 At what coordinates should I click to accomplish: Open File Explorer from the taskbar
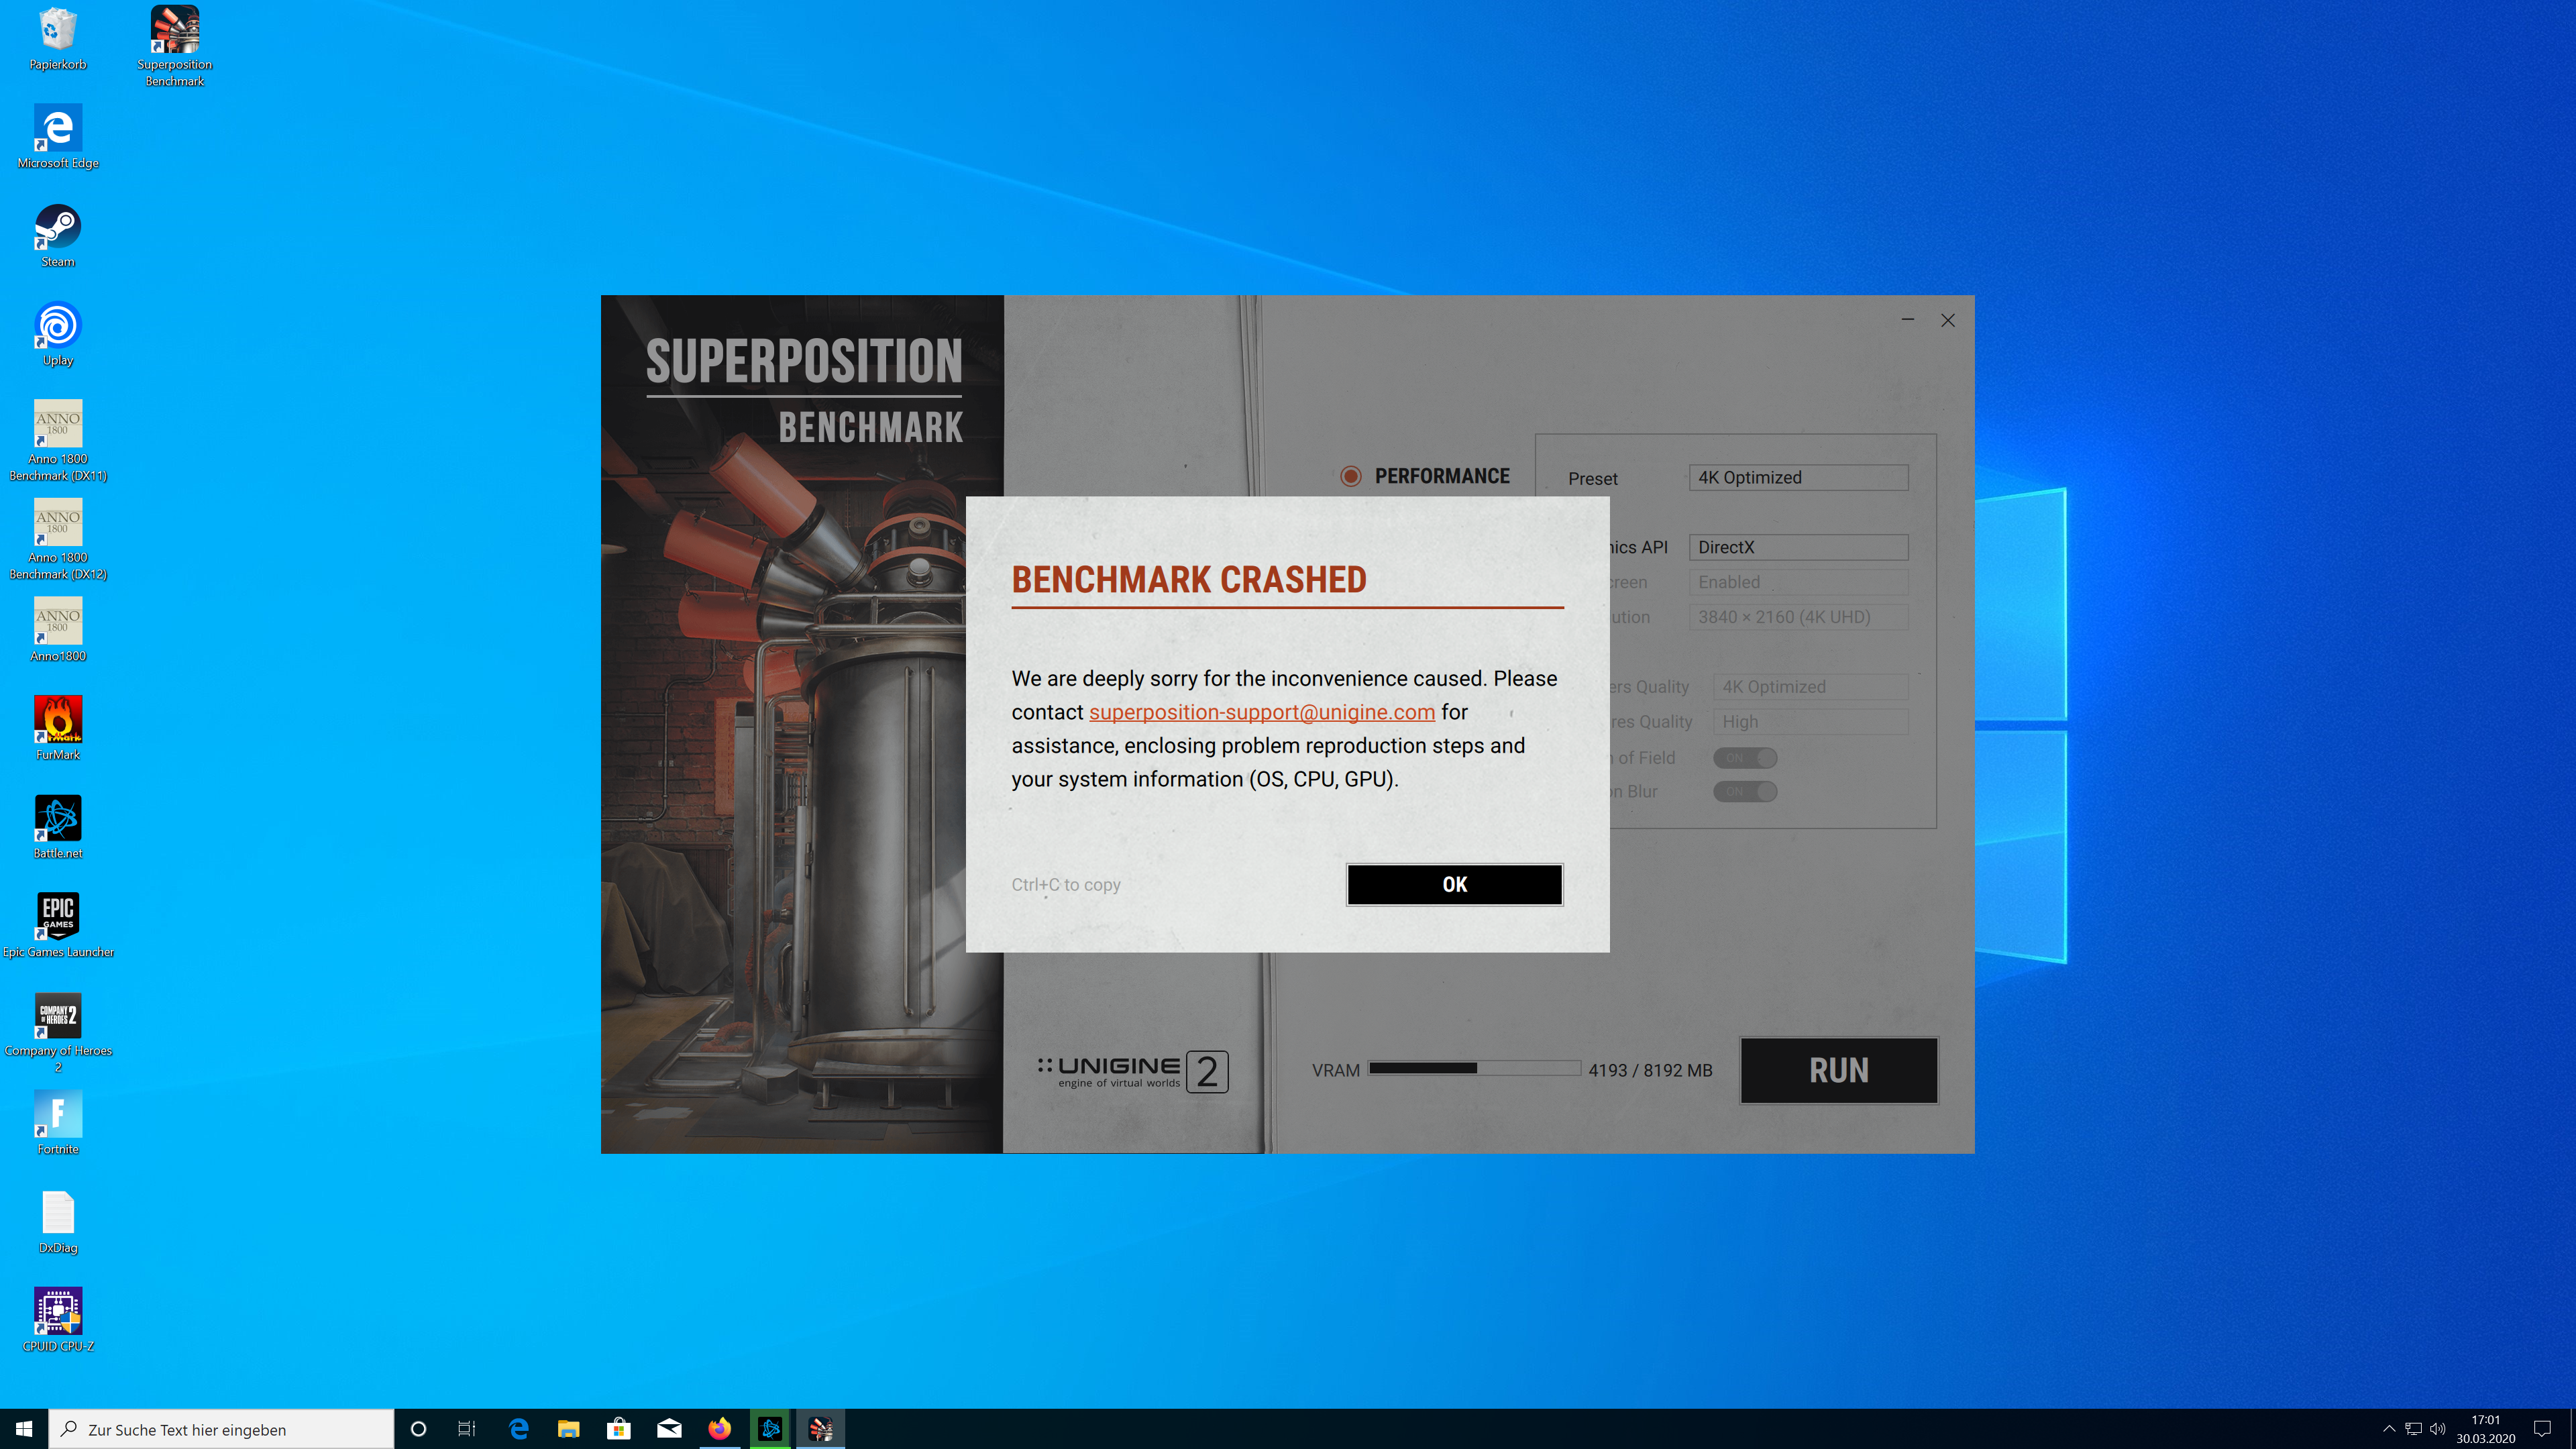click(568, 1429)
